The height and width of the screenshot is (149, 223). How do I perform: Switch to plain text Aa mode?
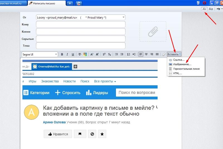pyautogui.click(x=211, y=9)
